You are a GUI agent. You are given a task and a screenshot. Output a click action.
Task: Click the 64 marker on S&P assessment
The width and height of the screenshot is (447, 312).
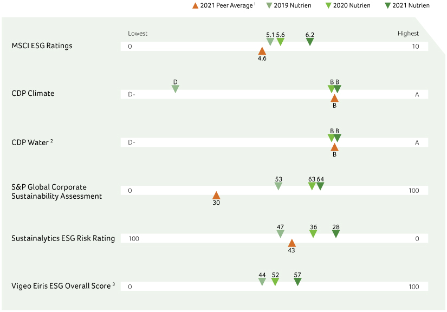coord(320,186)
